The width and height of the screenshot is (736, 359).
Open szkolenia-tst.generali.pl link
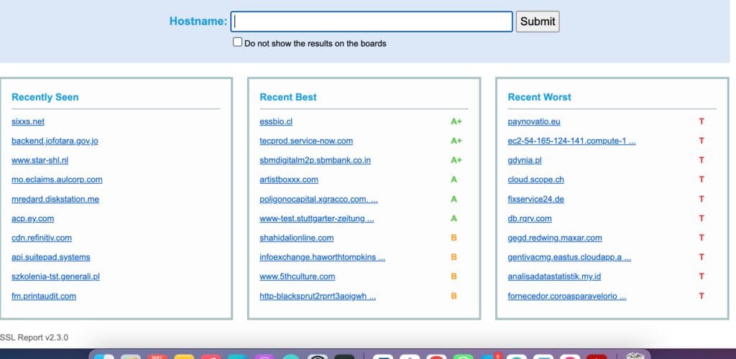coord(55,276)
